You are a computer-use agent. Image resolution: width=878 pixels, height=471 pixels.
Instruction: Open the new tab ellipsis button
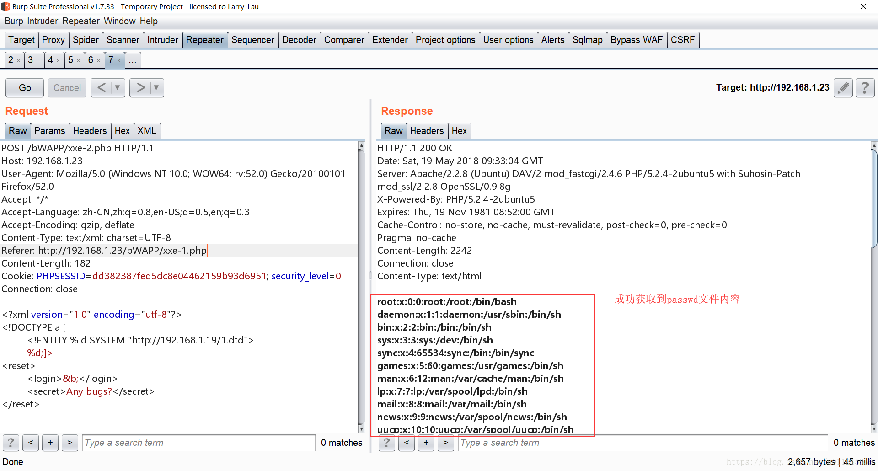pyautogui.click(x=133, y=60)
